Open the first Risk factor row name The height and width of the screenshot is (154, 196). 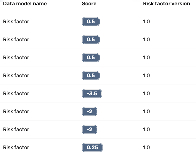(x=16, y=22)
